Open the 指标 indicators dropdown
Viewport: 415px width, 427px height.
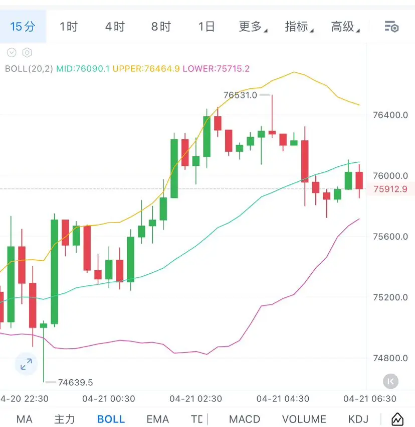[299, 27]
